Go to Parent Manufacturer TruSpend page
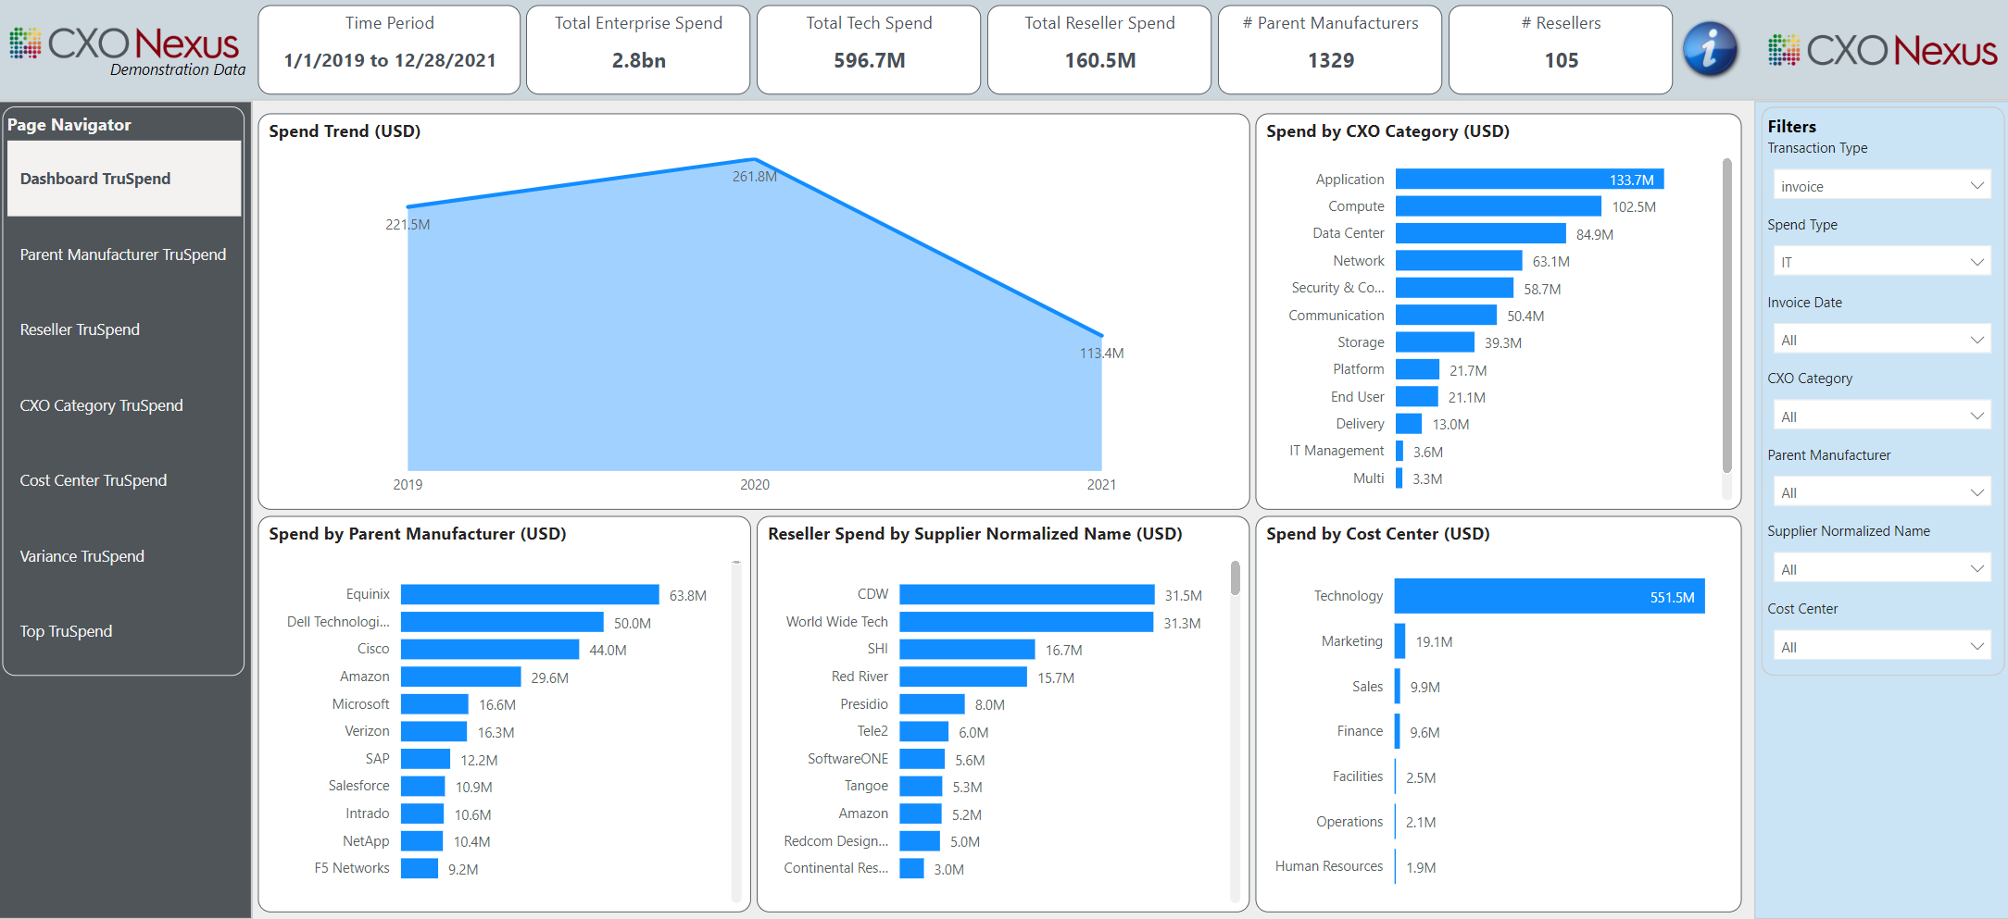This screenshot has height=919, width=2008. 123,255
